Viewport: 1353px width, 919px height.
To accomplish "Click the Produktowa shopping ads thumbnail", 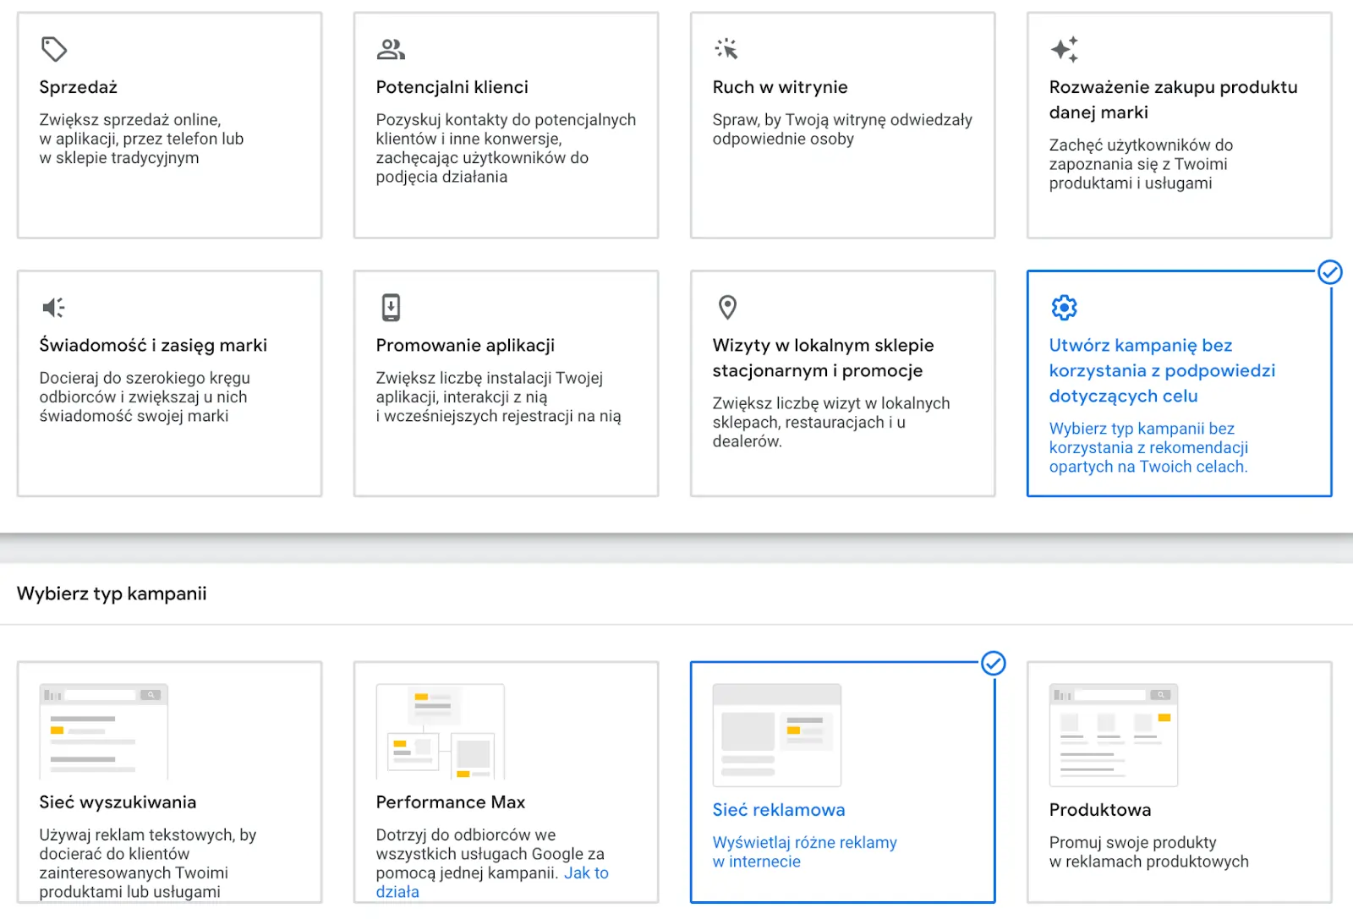I will pyautogui.click(x=1113, y=735).
